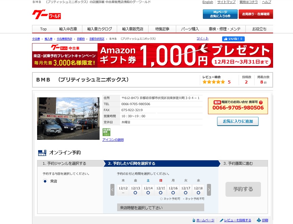Click the 印刷 print link
293x224 pixels.
pyautogui.click(x=265, y=220)
